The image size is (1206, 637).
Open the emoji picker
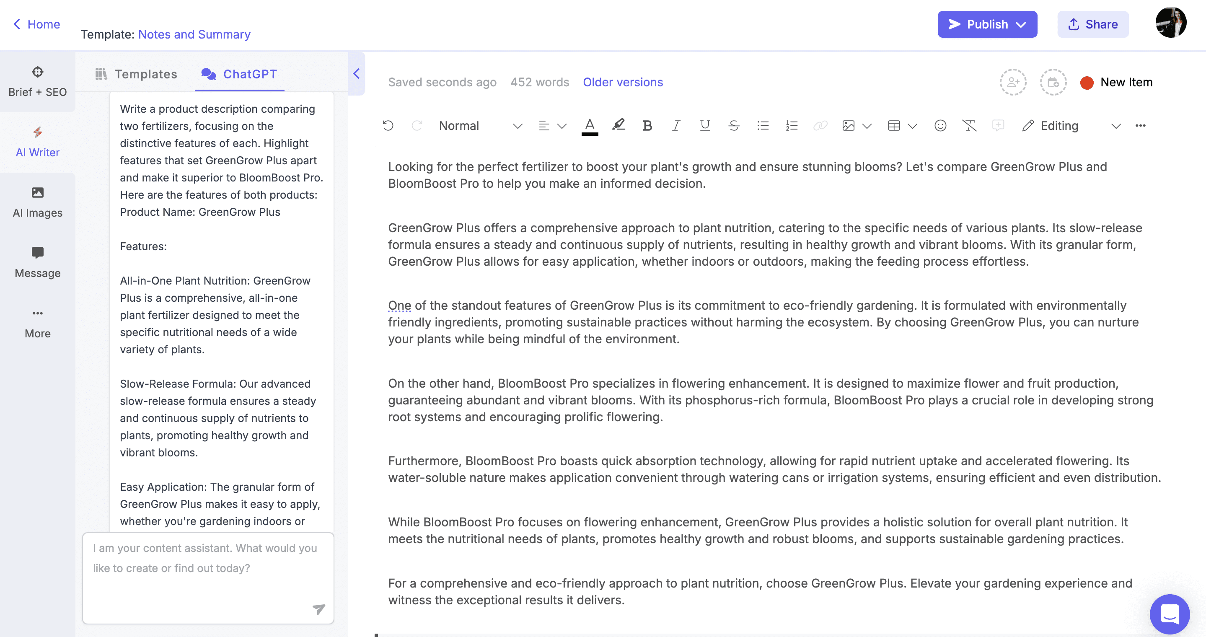(940, 125)
